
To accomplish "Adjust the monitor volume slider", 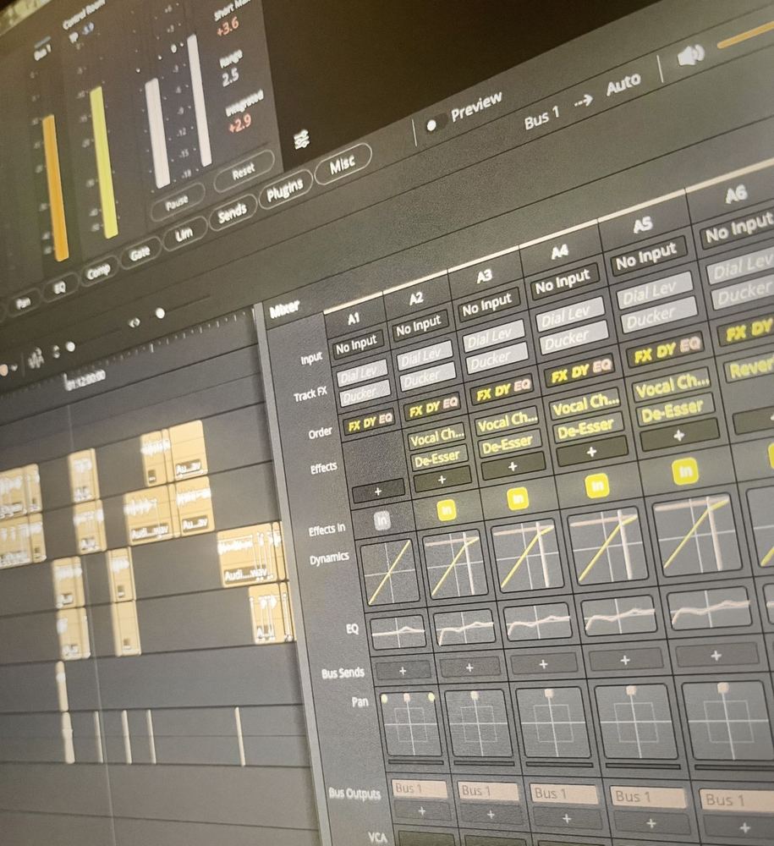I will 747,36.
